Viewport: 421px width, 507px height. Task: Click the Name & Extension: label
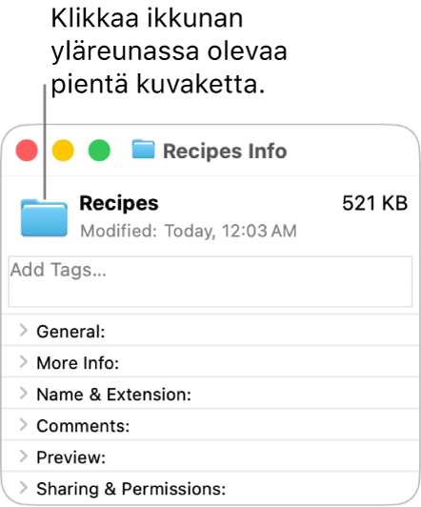coord(113,395)
